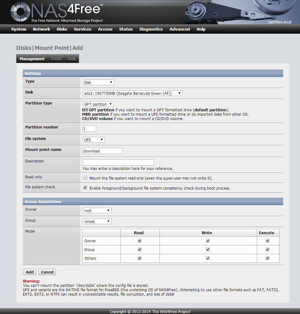Open the Group dropdown

click(x=97, y=221)
